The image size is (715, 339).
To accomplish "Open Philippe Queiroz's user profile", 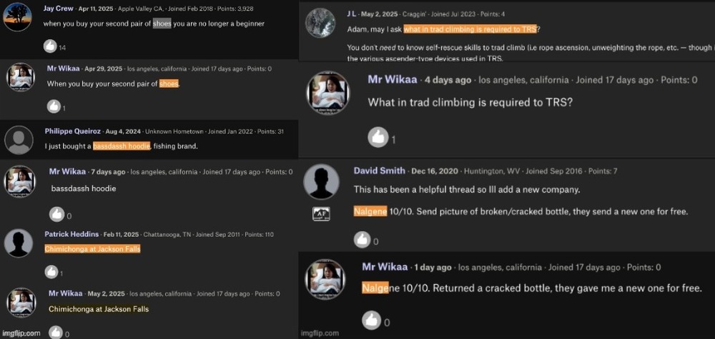I will [x=74, y=131].
